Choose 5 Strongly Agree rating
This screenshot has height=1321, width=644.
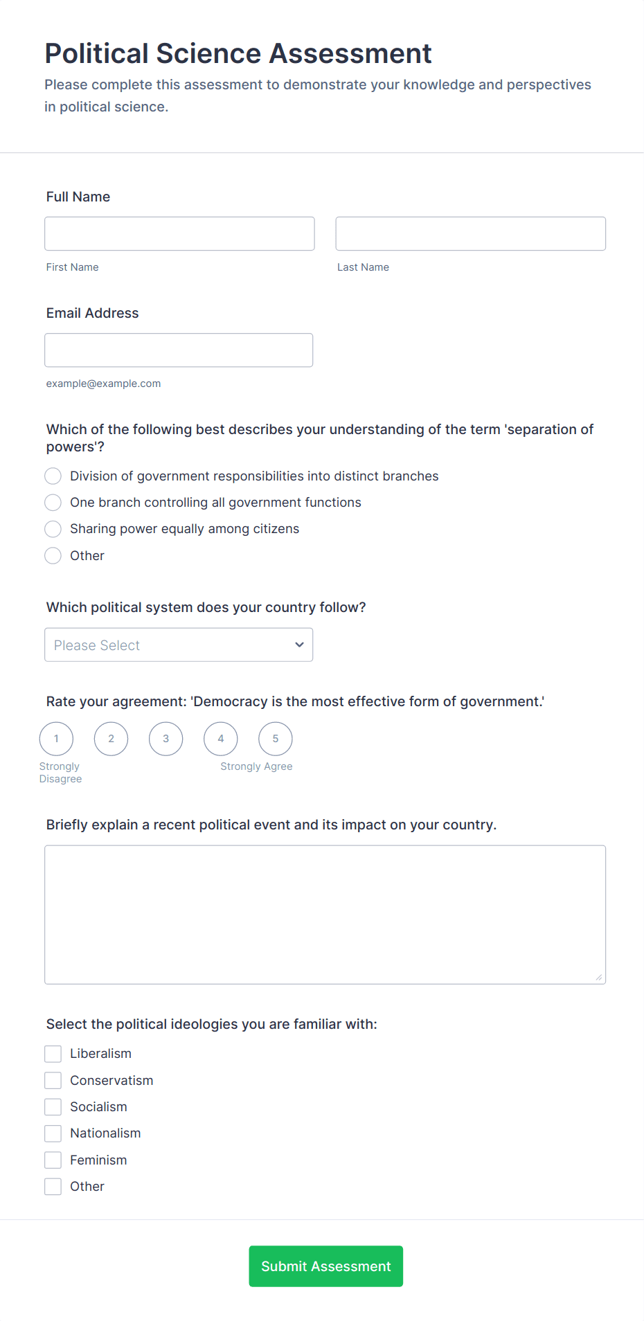[x=275, y=738]
